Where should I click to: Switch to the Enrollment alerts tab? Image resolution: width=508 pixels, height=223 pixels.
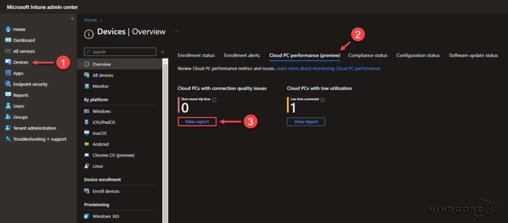click(x=242, y=56)
